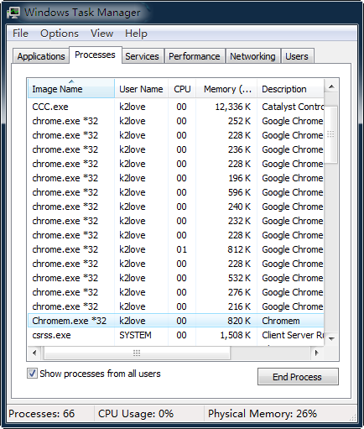Click the CPU value 01 cell
This screenshot has height=429, width=364.
coord(181,249)
